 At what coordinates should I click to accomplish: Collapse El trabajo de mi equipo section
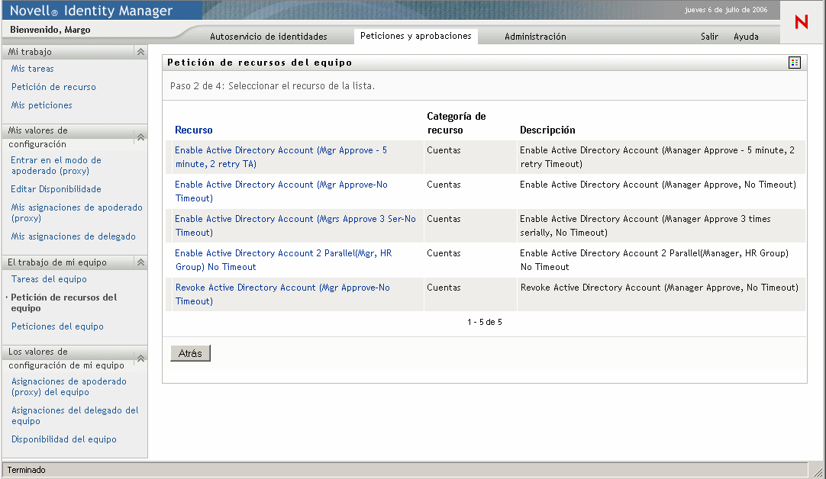coord(140,262)
